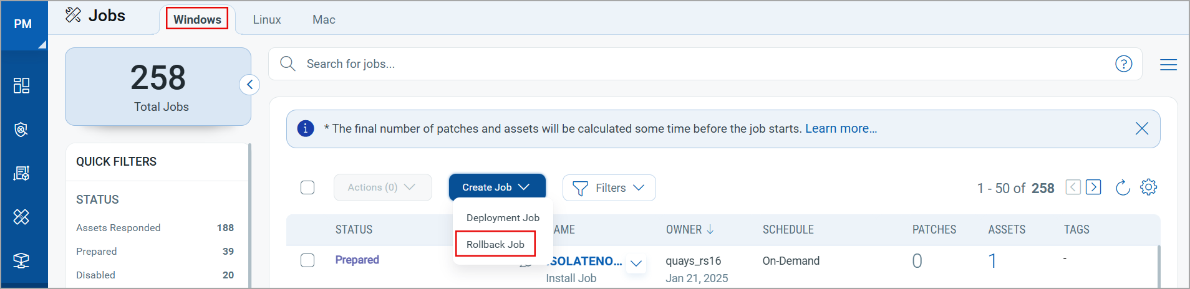Open the patches count 0
Viewport: 1190px width, 289px height.
click(x=917, y=260)
